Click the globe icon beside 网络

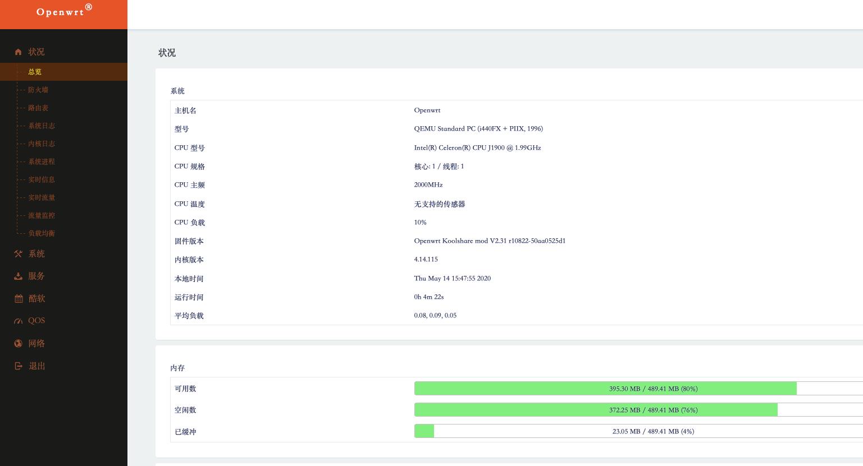coord(18,344)
